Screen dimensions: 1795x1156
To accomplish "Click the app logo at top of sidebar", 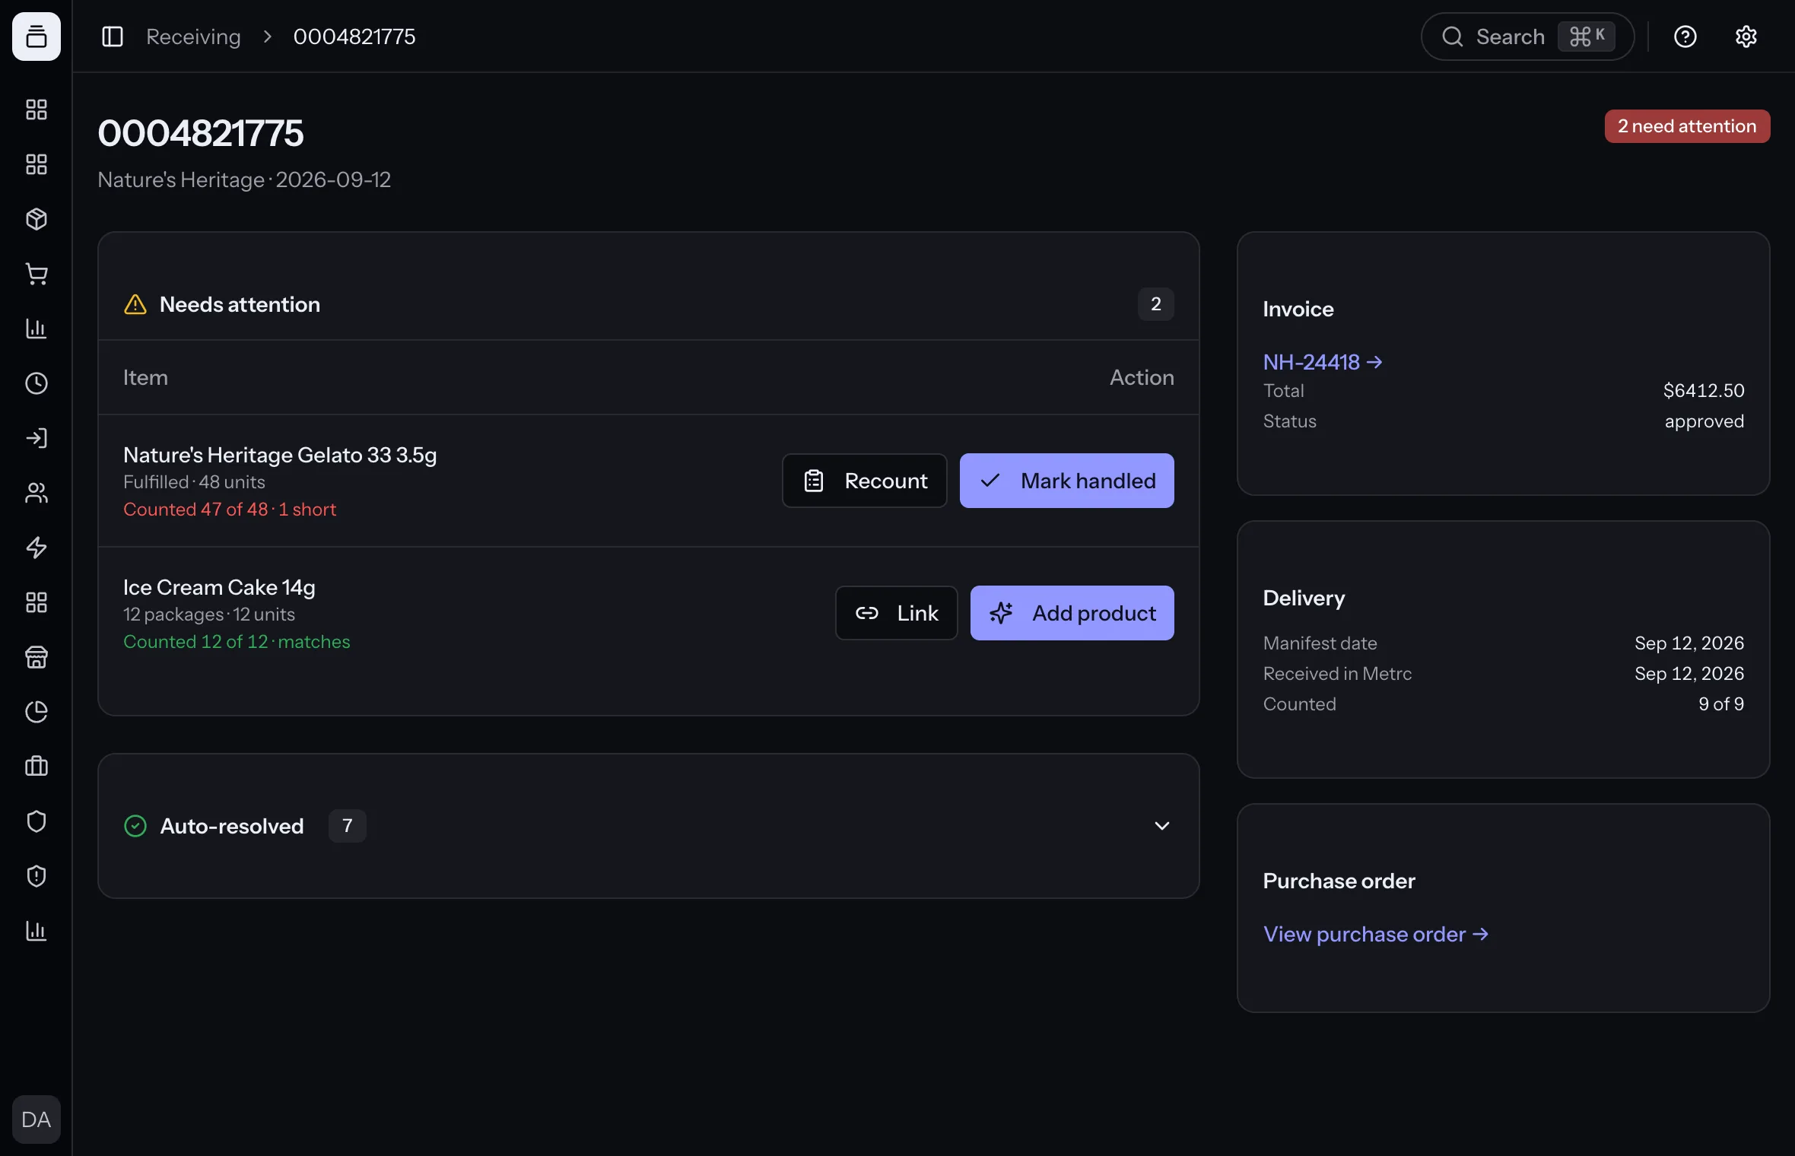I will [36, 37].
